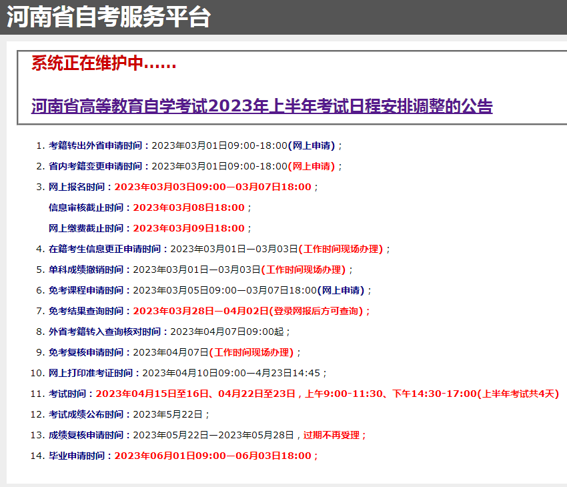Image resolution: width=567 pixels, height=487 pixels.
Task: Click the 网上缴费截止时间 line
Action: click(147, 228)
